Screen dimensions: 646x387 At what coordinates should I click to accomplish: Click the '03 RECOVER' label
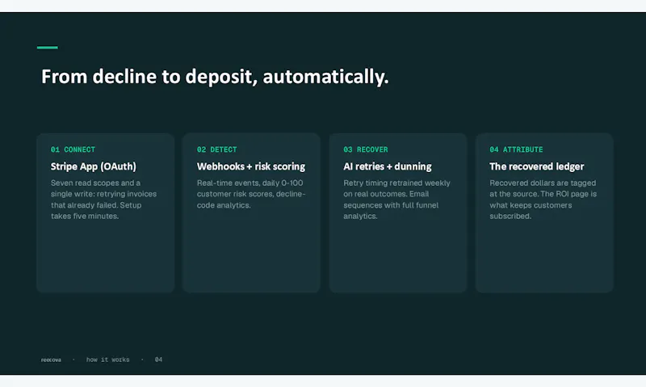pyautogui.click(x=366, y=149)
